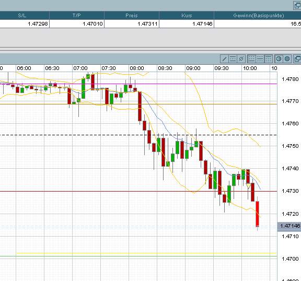Choose line style with solid top line
The height and width of the screenshot is (281, 301).
268,59
